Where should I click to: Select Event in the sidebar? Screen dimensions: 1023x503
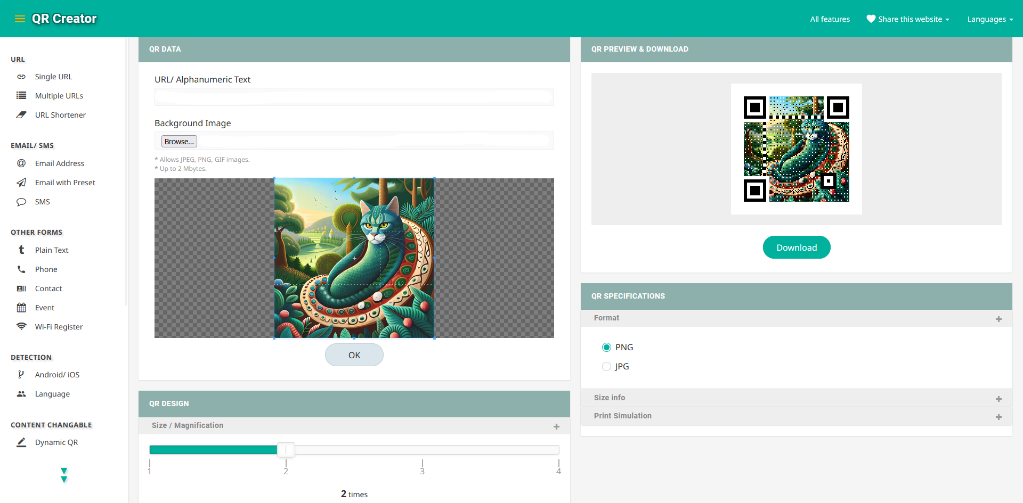(x=45, y=308)
